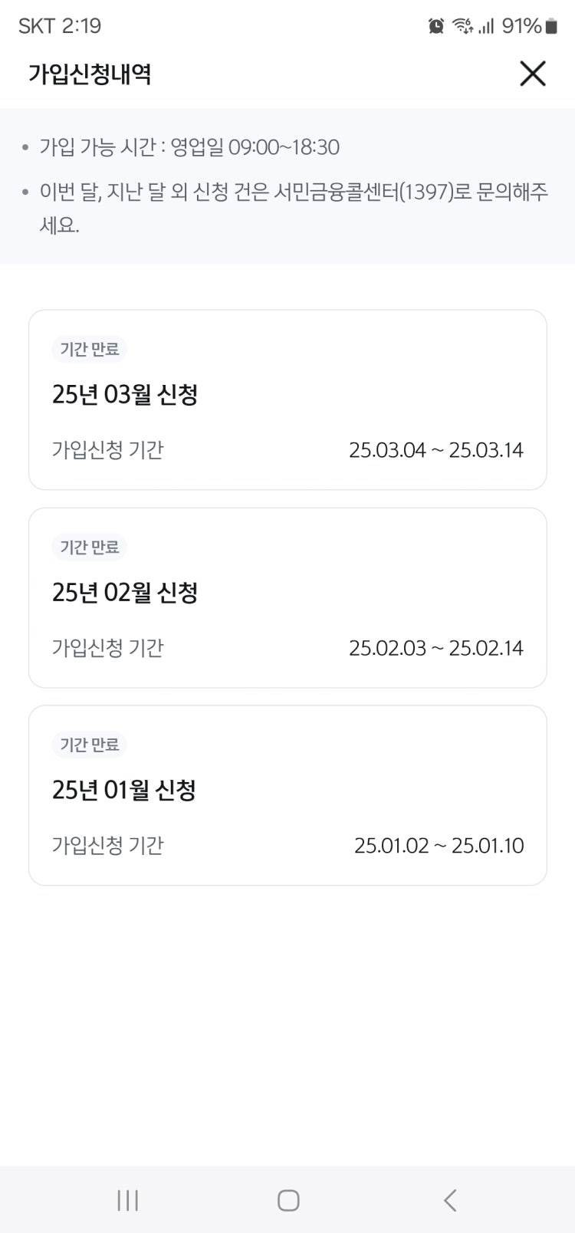Tap the cellular signal strength icon
Viewport: 575px width, 1233px height.
click(487, 26)
